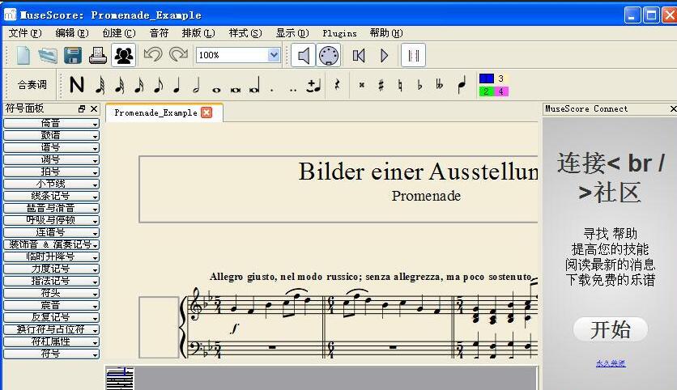Select the half note duration
677x390 pixels.
point(197,85)
